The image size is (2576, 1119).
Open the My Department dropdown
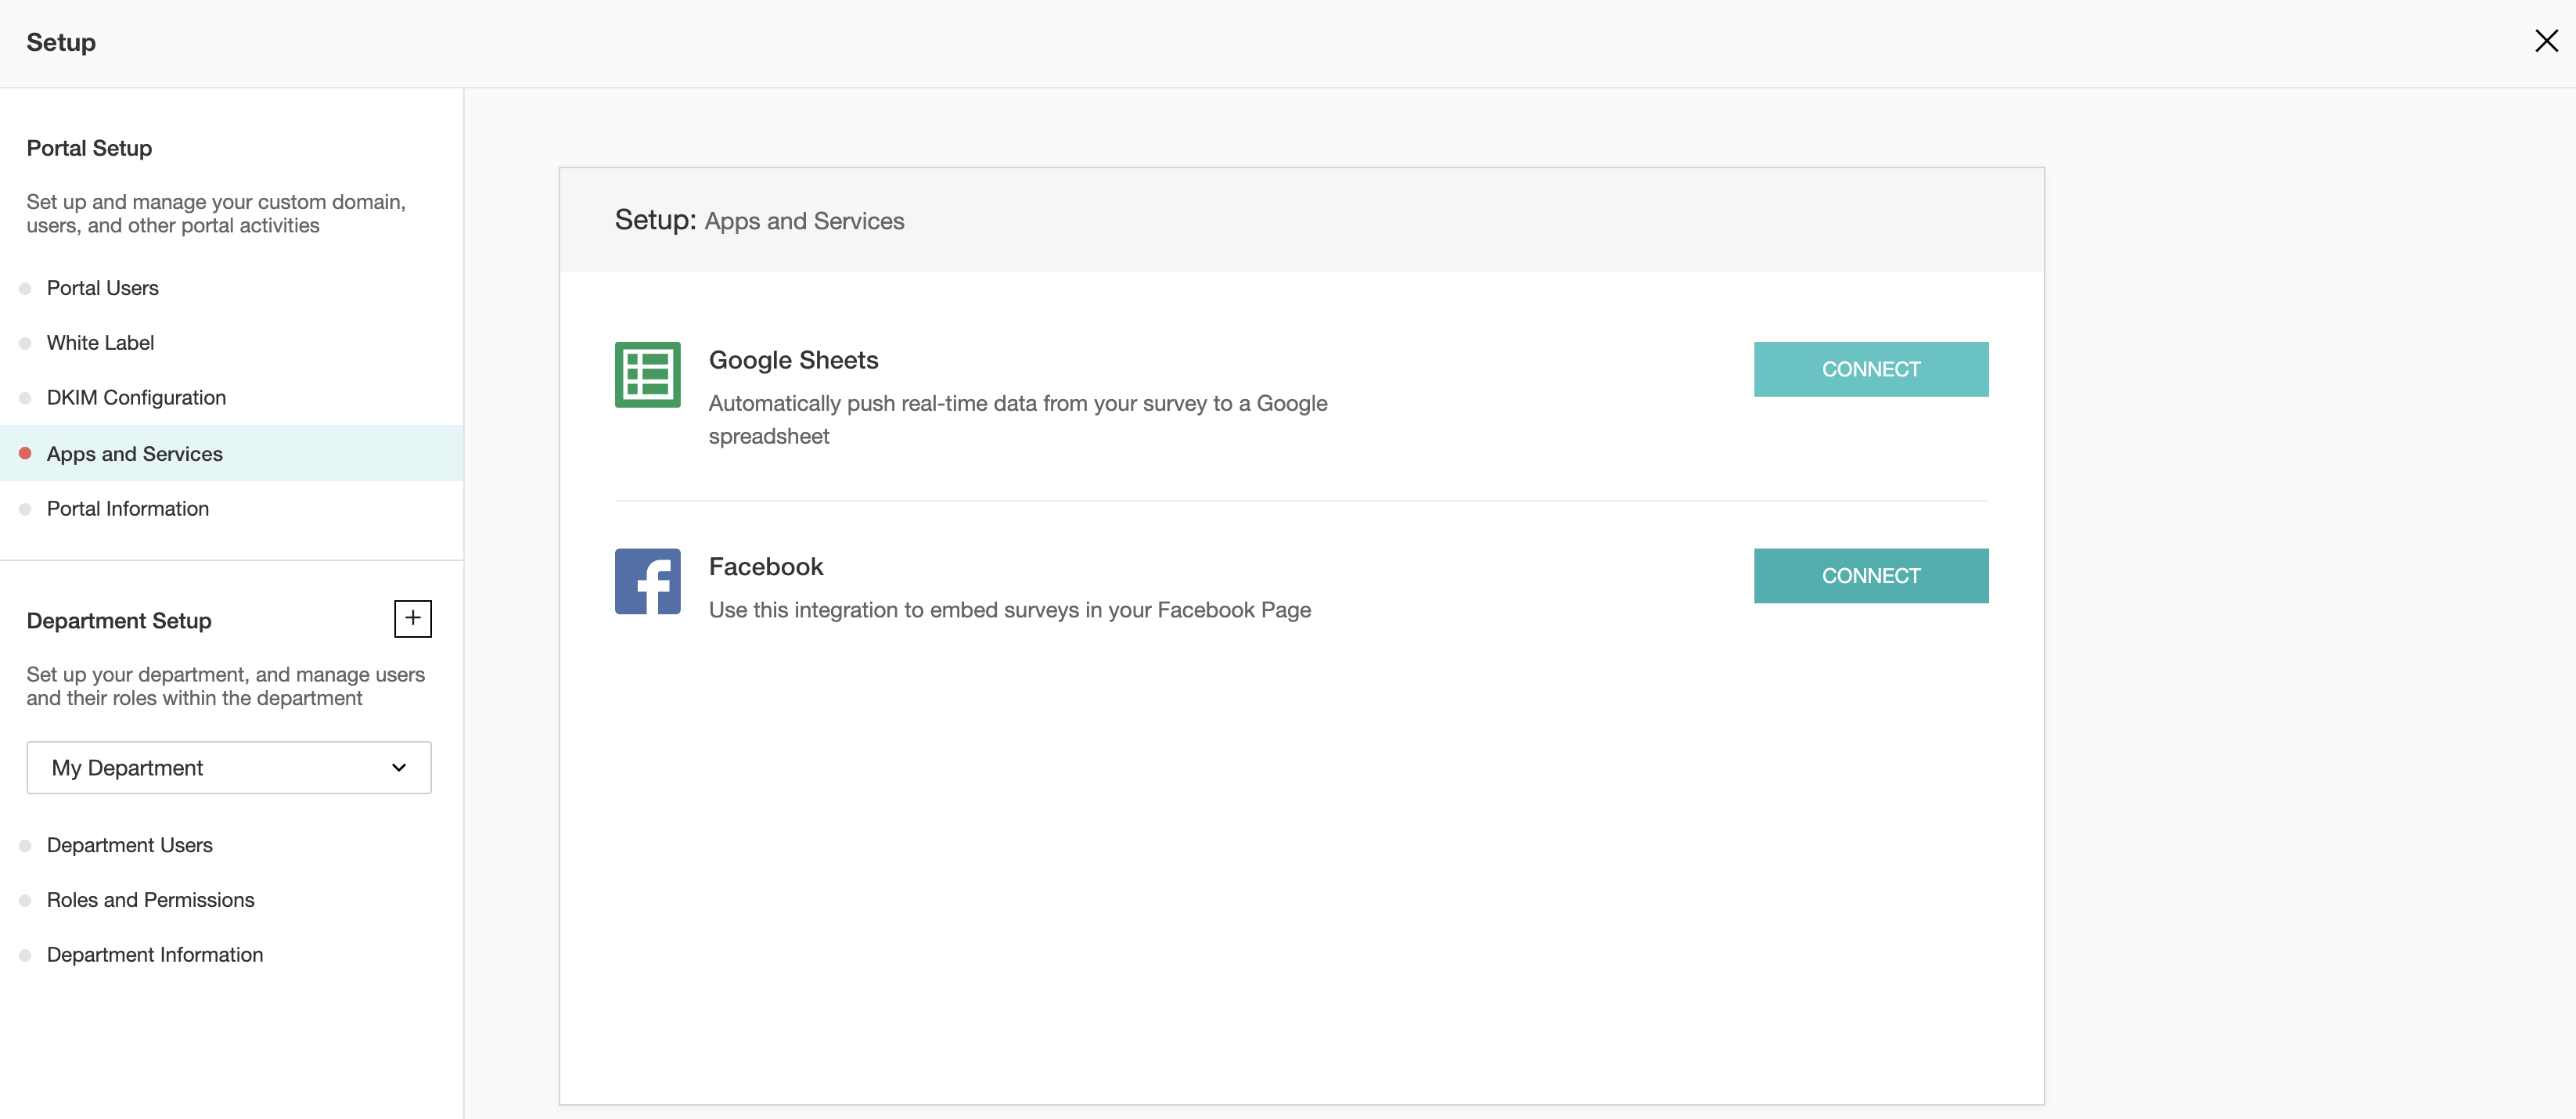point(228,768)
